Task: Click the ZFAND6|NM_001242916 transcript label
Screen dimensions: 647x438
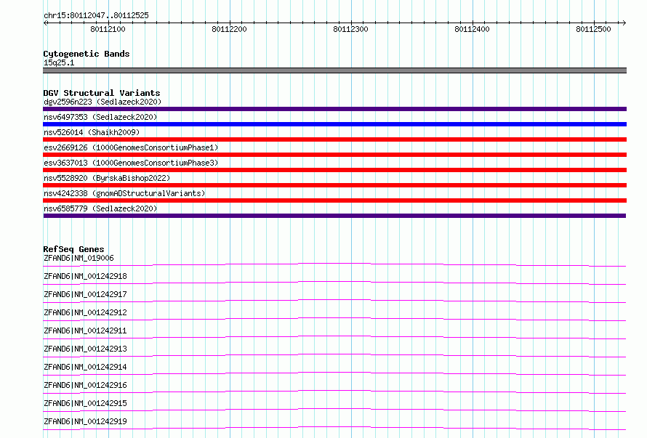Action: click(85, 385)
